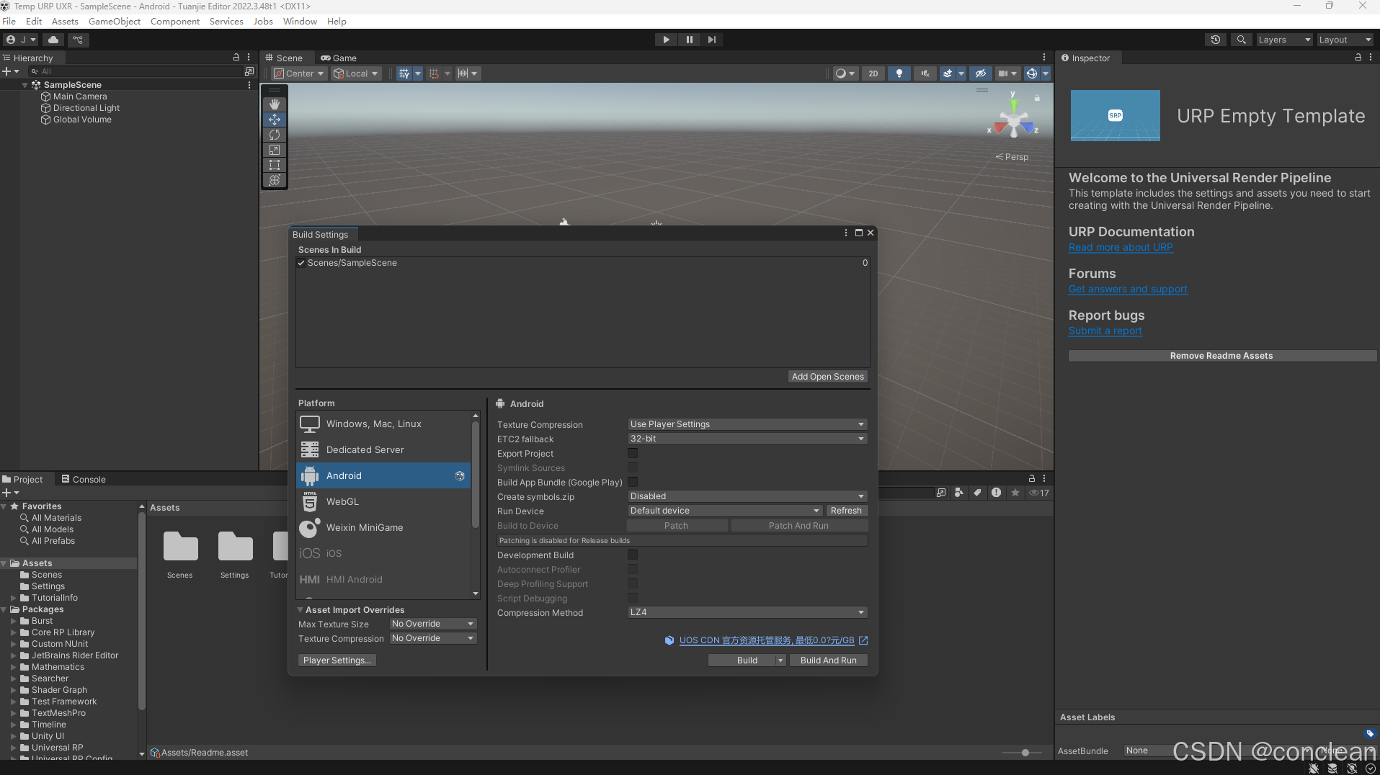Open Layers dropdown in toolbar
Viewport: 1380px width, 775px height.
point(1284,40)
